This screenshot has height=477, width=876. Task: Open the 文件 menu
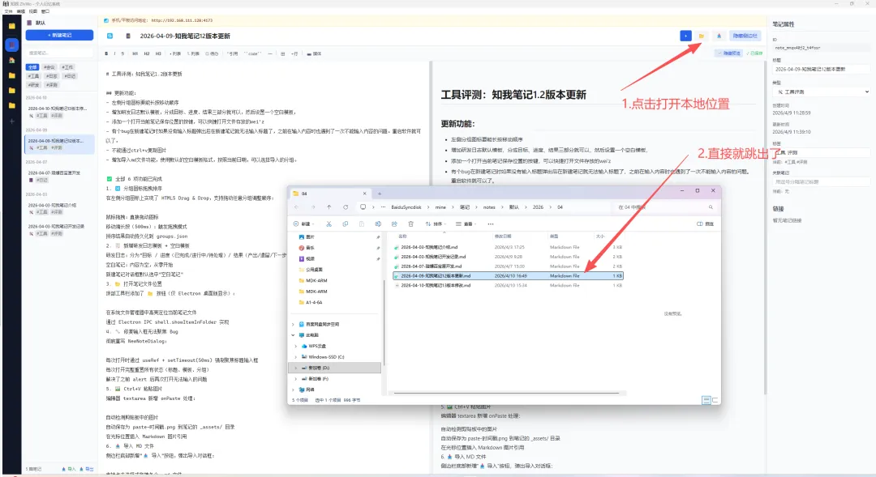pos(8,11)
